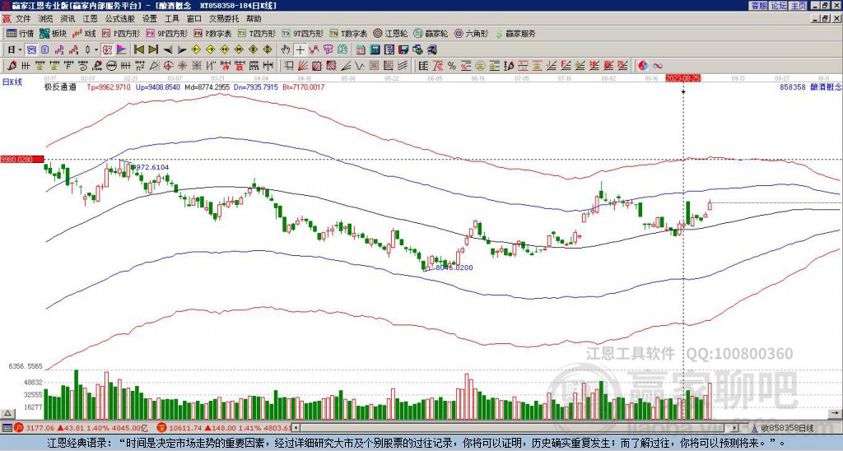Click the 极反通道 indicator name
Screen dimensions: 843x451
(x=60, y=86)
